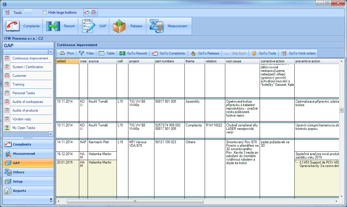This screenshot has width=347, height=207.
Task: Click the Customer (CUS) sidebar icon
Action: 7,75
